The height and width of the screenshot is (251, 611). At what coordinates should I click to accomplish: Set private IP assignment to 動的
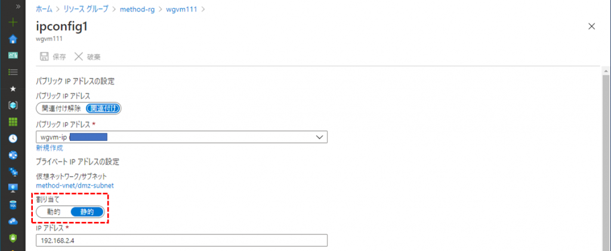click(x=53, y=212)
